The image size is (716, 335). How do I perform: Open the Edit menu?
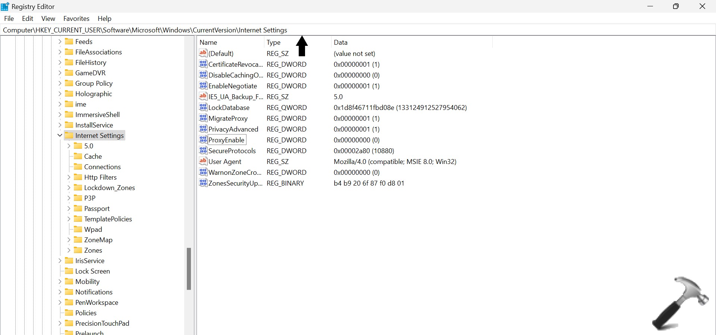28,19
